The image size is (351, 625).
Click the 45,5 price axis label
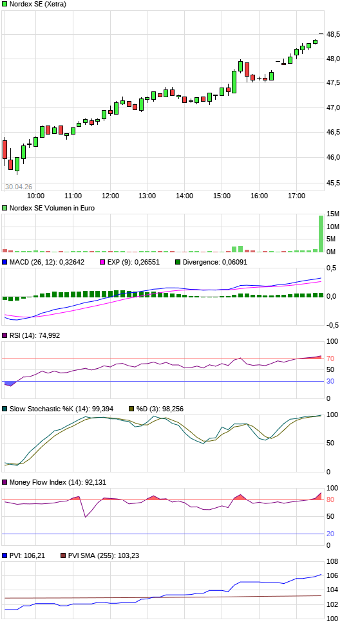pyautogui.click(x=334, y=183)
